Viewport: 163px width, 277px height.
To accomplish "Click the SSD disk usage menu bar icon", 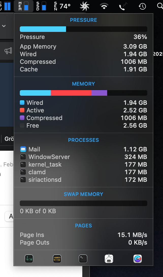I will (41, 6).
